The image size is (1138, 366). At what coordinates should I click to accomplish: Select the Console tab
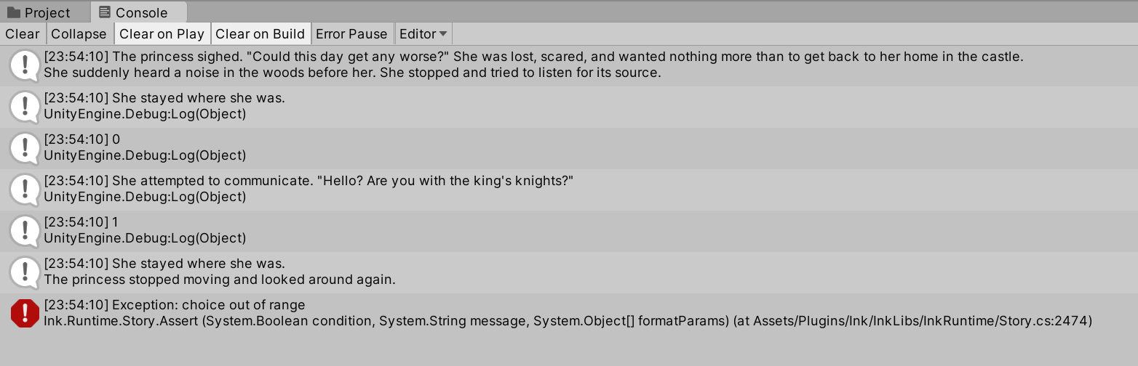click(141, 12)
